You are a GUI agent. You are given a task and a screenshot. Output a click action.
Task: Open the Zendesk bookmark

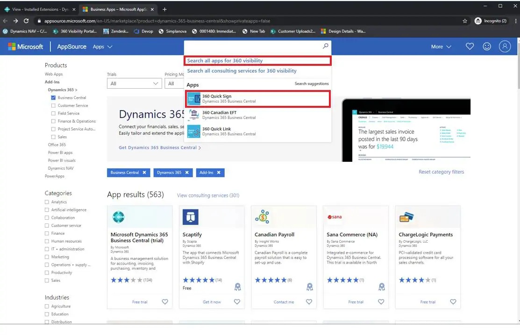[x=116, y=31]
